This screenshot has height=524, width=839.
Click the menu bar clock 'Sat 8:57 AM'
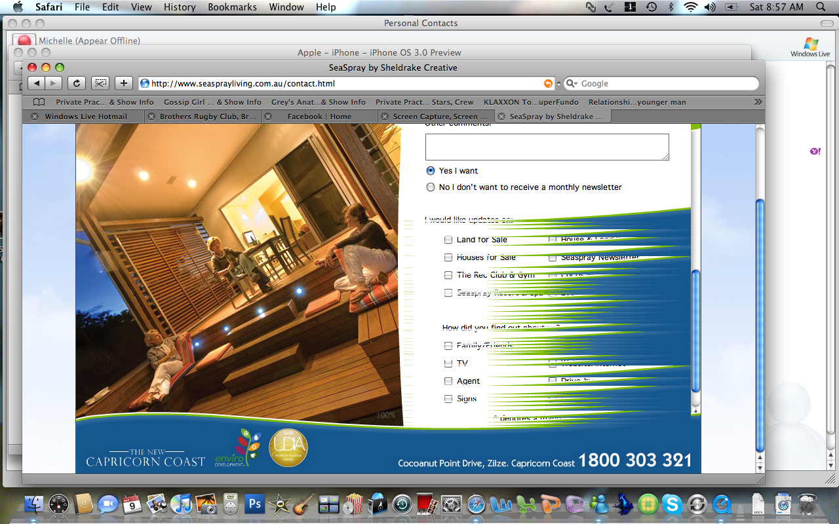777,7
